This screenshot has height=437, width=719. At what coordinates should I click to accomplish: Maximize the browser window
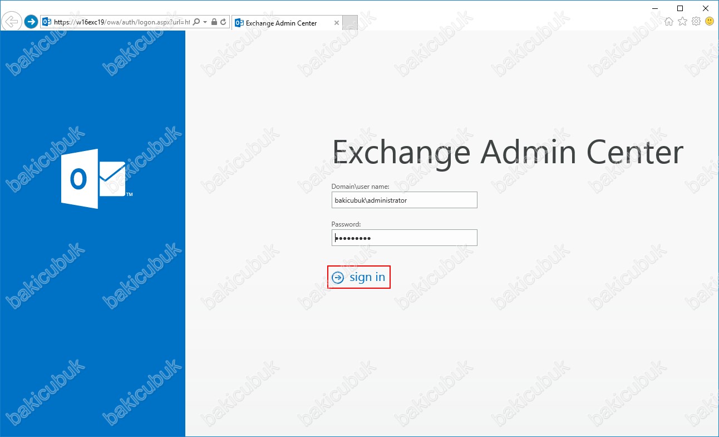pos(680,8)
